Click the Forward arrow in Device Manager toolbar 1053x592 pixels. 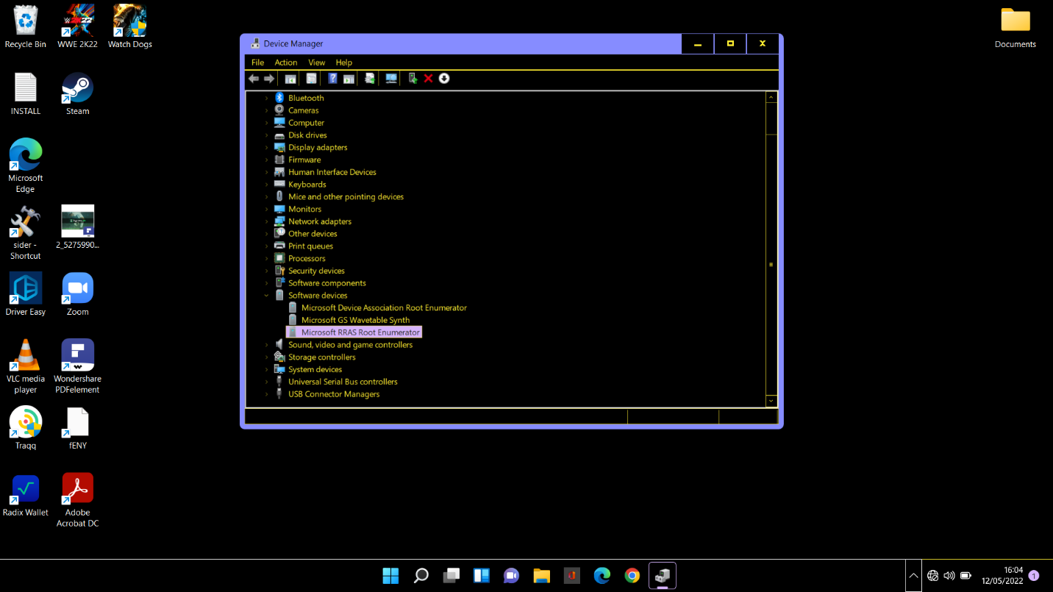(269, 79)
